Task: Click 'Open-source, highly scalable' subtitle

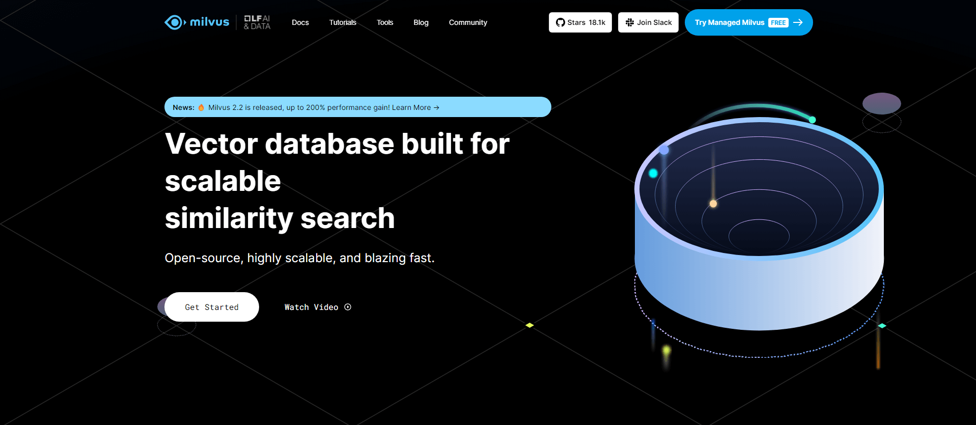Action: pyautogui.click(x=299, y=258)
